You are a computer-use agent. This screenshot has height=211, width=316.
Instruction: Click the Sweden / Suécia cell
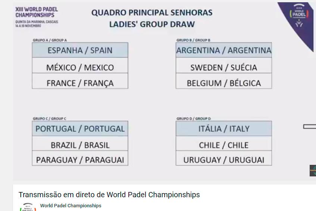click(x=224, y=65)
